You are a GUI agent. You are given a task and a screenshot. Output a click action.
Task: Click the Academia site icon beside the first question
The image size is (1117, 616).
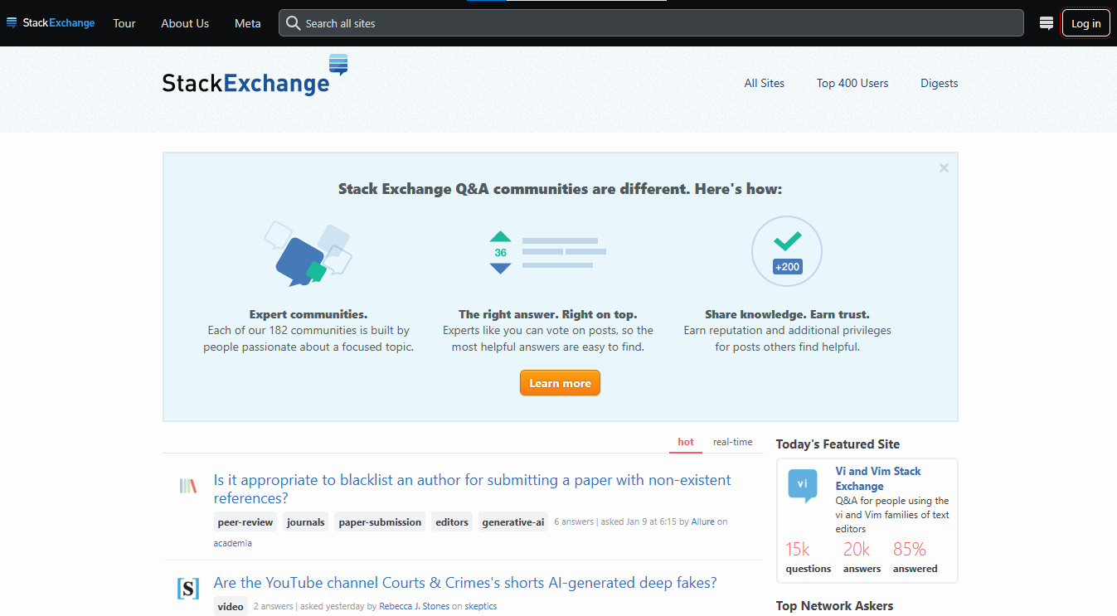[187, 487]
